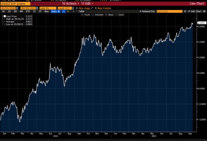Screen dimensions: 207x141
Task: Activate the Zoom magnifier tool
Action: click(x=120, y=15)
